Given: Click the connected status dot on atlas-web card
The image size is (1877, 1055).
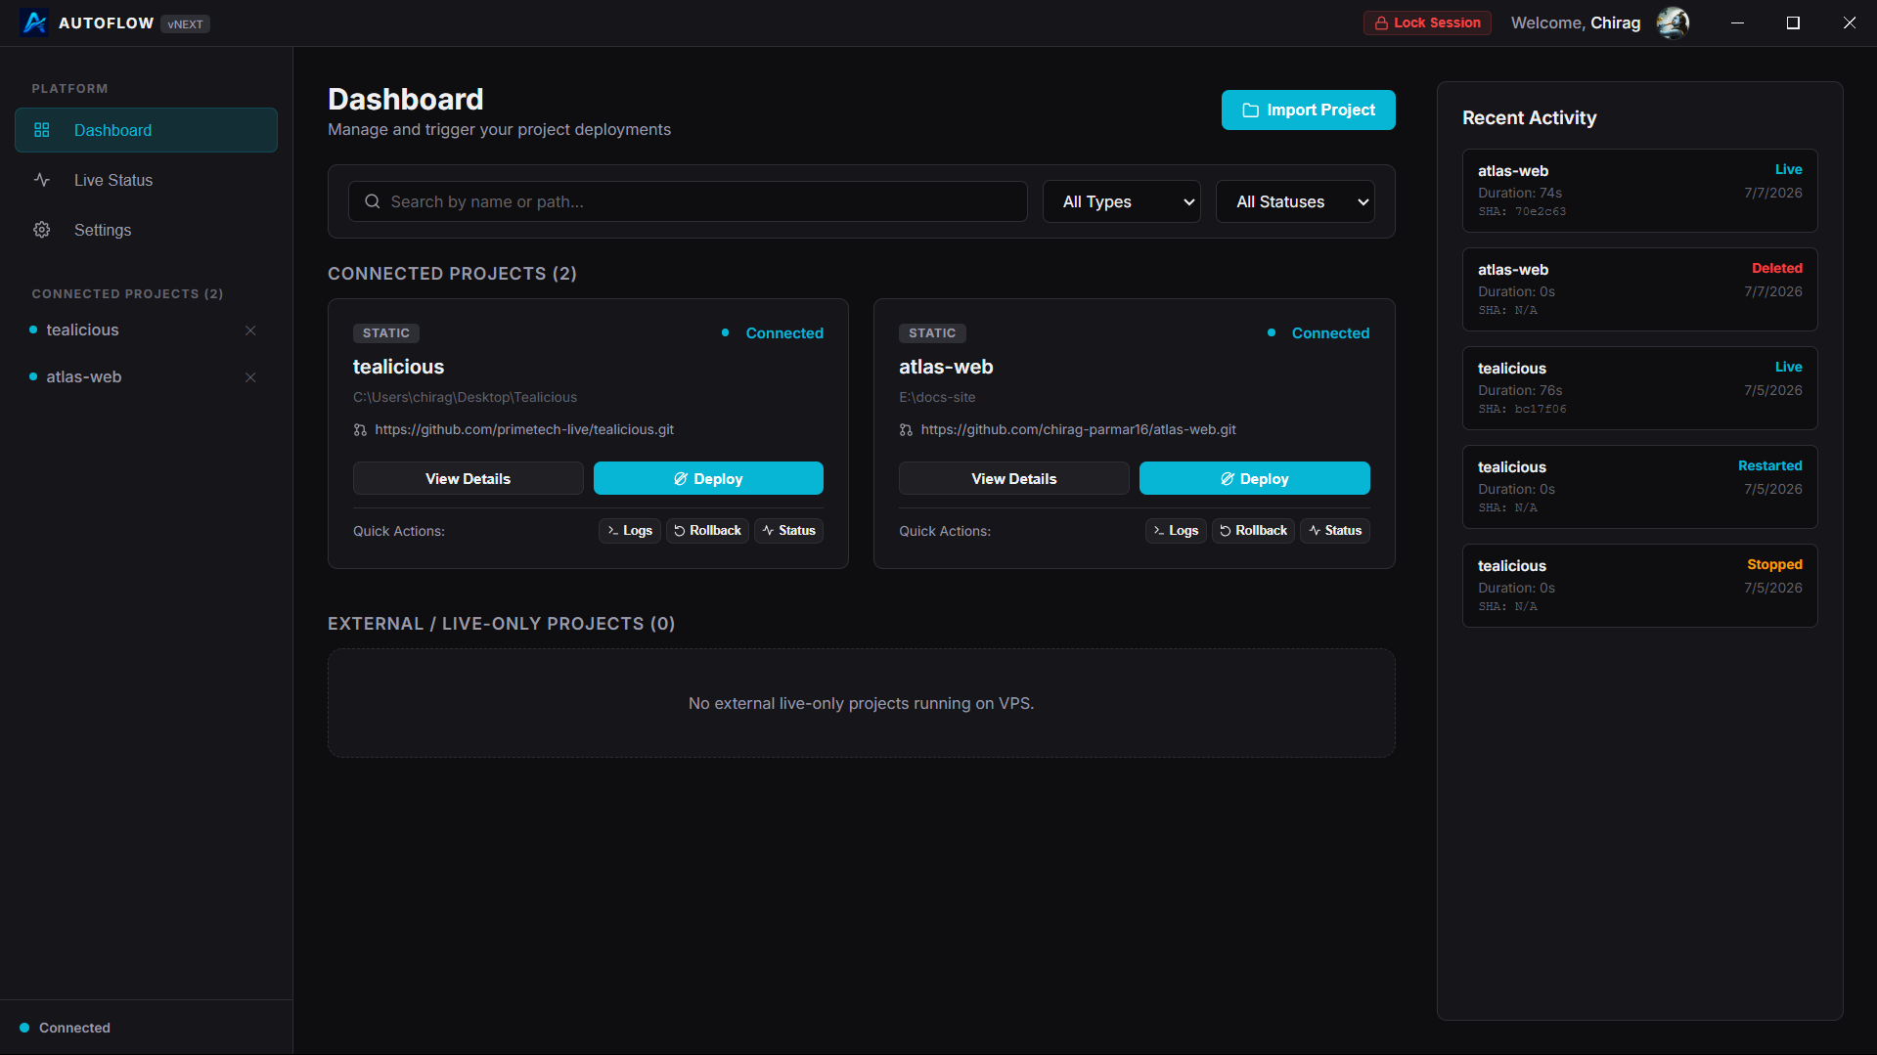Looking at the screenshot, I should tap(1271, 332).
